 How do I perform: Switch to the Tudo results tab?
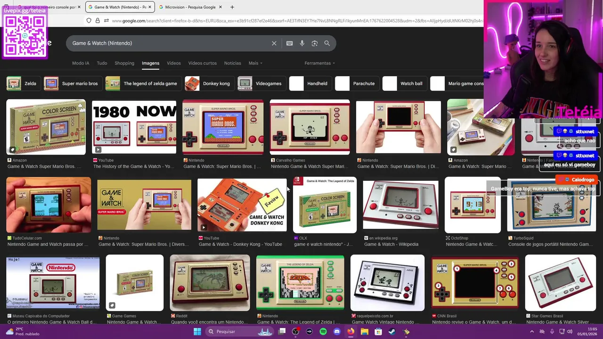[102, 63]
